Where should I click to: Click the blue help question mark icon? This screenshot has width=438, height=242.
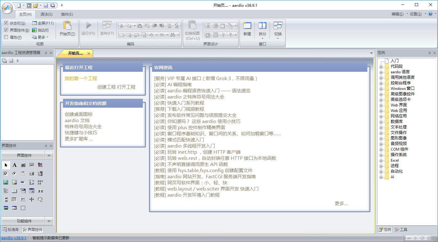coord(431,14)
